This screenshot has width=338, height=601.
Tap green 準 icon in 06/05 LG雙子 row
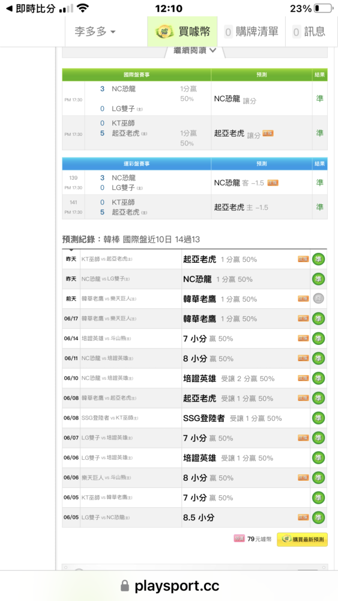[x=318, y=517]
